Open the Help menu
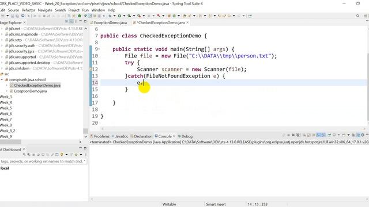 click(x=111, y=10)
